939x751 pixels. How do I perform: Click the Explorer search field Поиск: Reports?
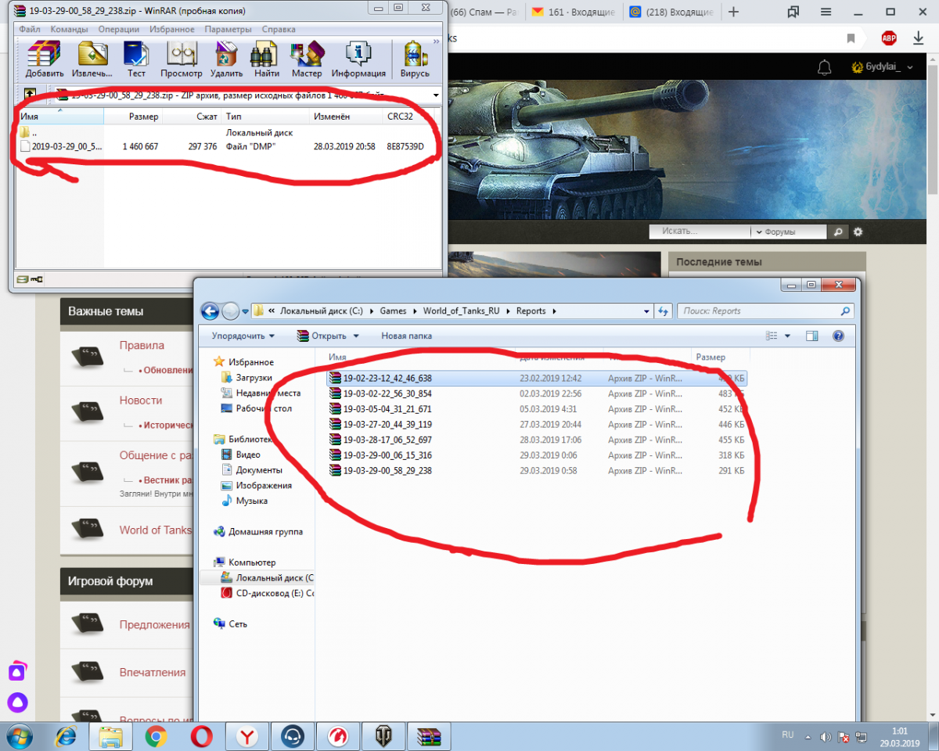[759, 311]
